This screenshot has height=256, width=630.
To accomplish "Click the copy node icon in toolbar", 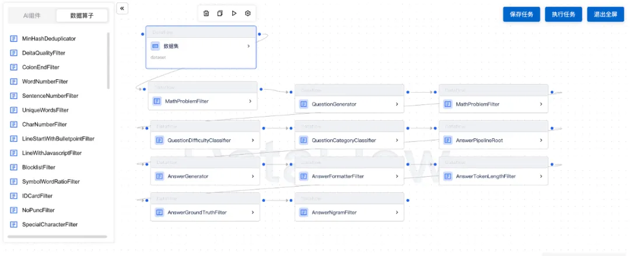I will (220, 13).
